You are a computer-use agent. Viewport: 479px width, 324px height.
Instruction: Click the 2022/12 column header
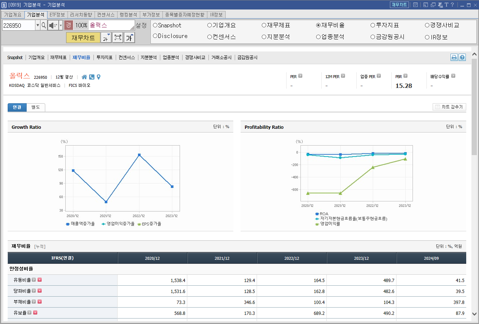(x=292, y=258)
